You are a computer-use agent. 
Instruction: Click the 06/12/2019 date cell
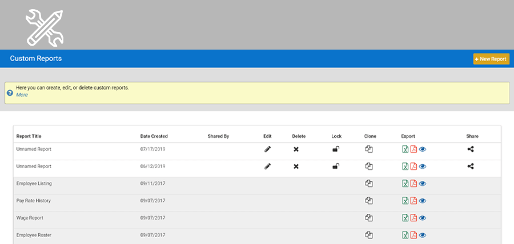point(152,166)
